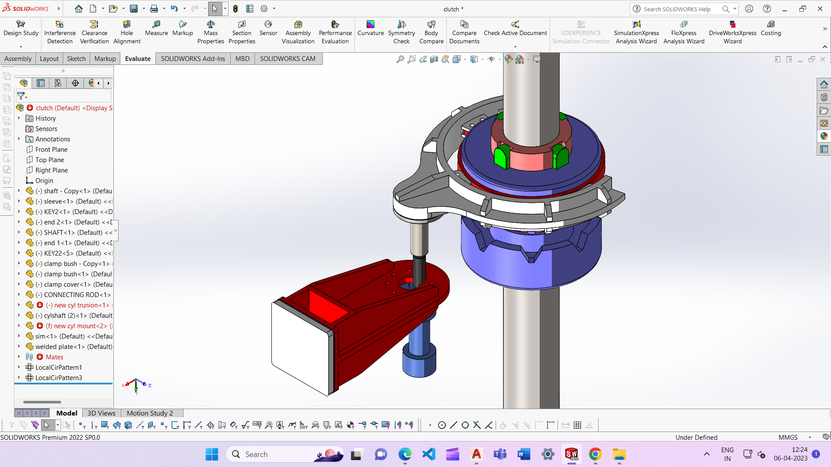Open SOLIDWORKS app in Windows taskbar
Image resolution: width=831 pixels, height=467 pixels.
coord(571,454)
